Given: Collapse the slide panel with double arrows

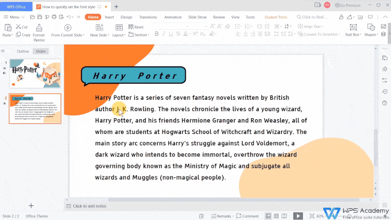Looking at the screenshot, I should click(x=3, y=51).
